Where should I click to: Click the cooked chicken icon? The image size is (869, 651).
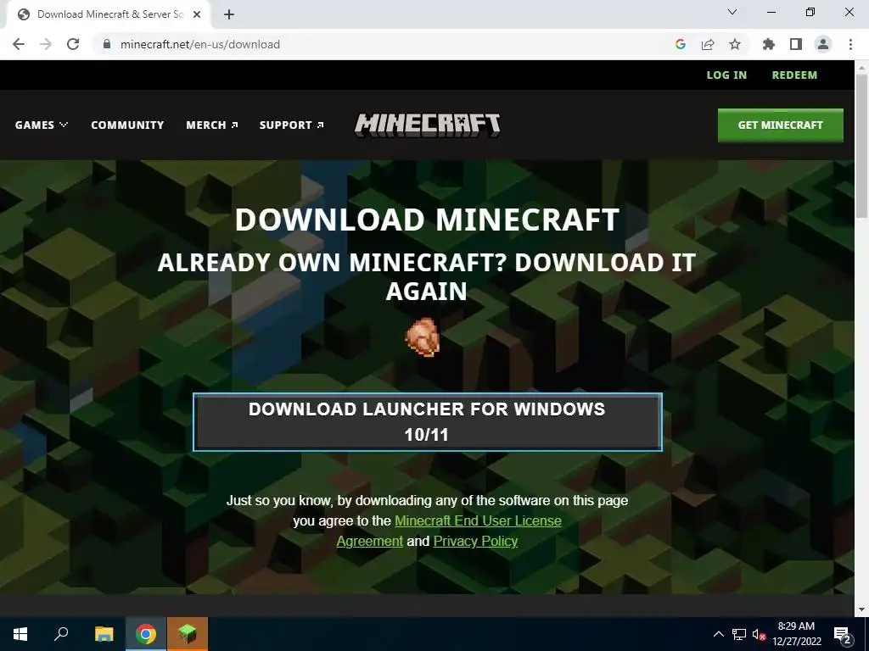pos(423,337)
